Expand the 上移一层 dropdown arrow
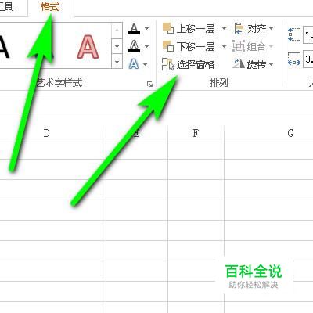The image size is (313, 313). coord(224,28)
